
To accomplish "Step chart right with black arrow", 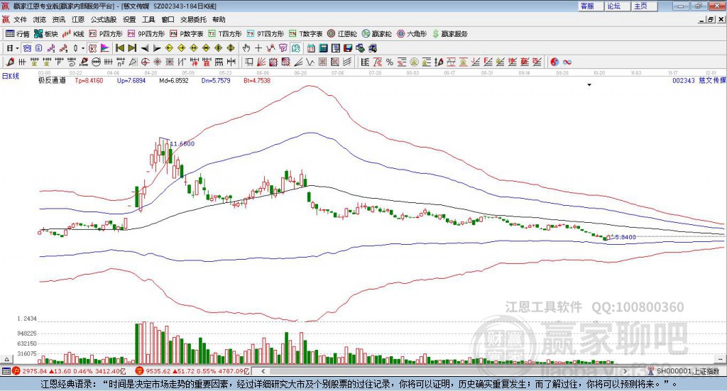I will tap(157, 48).
